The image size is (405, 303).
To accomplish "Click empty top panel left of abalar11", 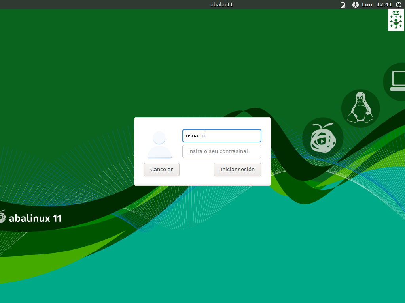I will [x=103, y=5].
